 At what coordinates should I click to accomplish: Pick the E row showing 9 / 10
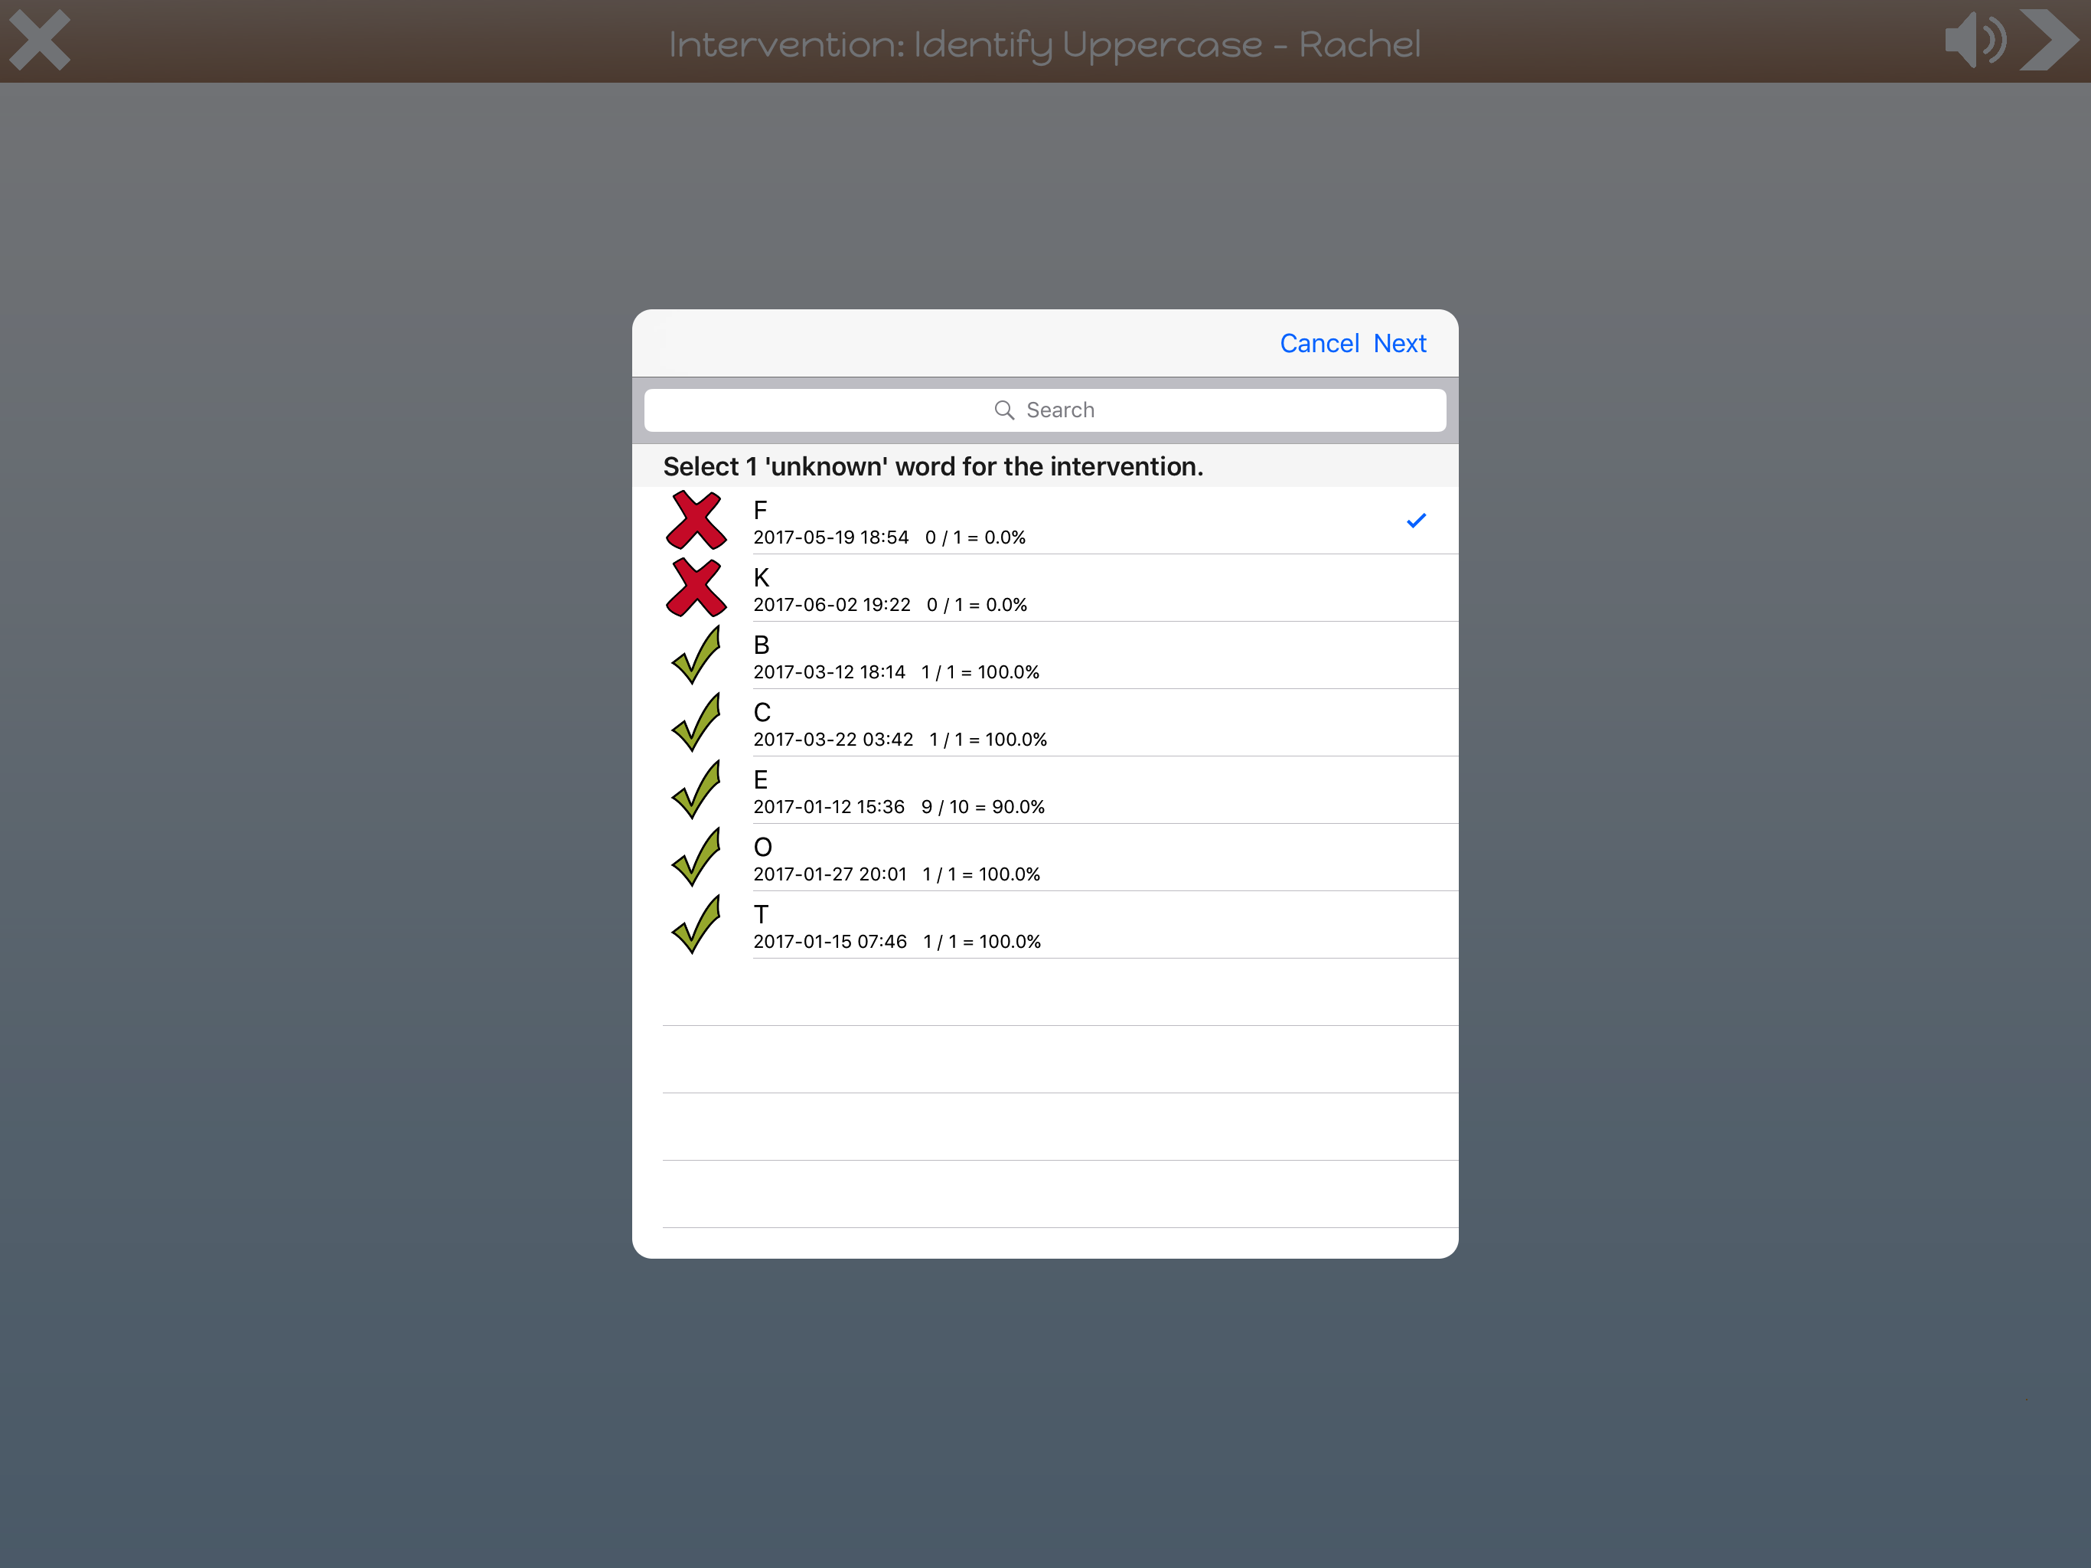click(x=1040, y=792)
